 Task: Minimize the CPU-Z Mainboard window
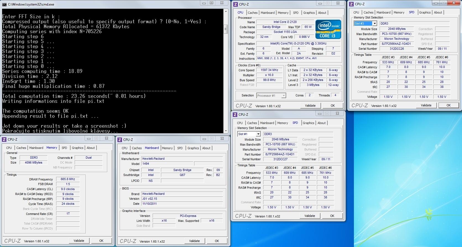(x=204, y=138)
